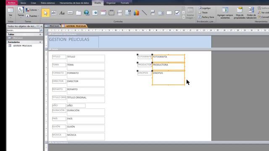Select the Navigation Control tool
The height and width of the screenshot is (151, 269).
click(103, 13)
